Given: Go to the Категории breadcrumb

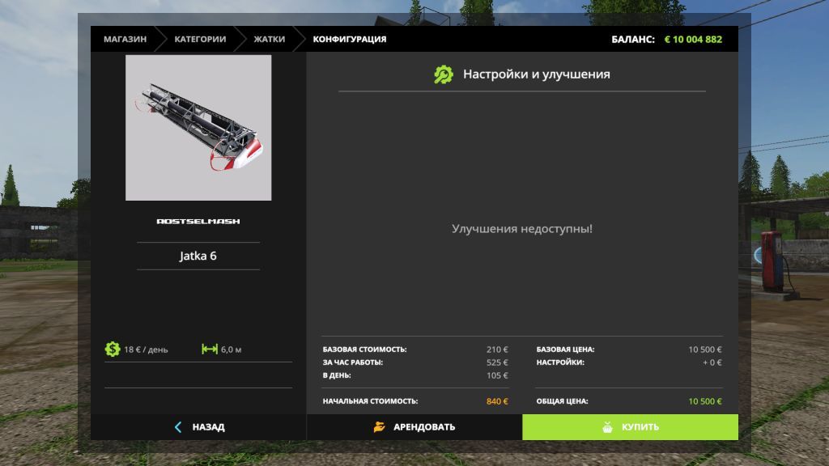Looking at the screenshot, I should pyautogui.click(x=201, y=39).
